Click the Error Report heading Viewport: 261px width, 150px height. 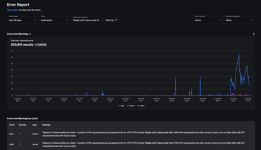[18, 5]
